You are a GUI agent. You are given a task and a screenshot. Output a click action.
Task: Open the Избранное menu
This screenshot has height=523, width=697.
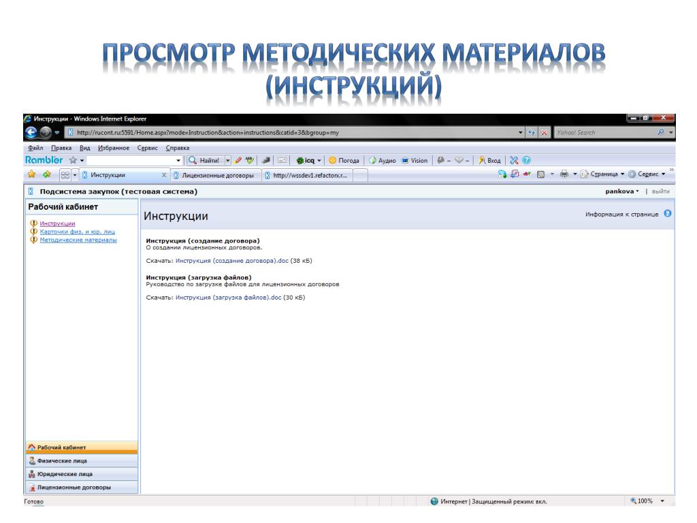114,148
